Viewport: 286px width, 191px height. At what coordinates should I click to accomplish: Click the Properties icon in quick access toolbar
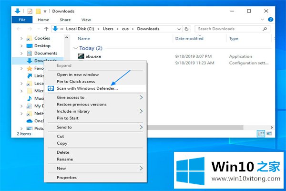click(30, 11)
